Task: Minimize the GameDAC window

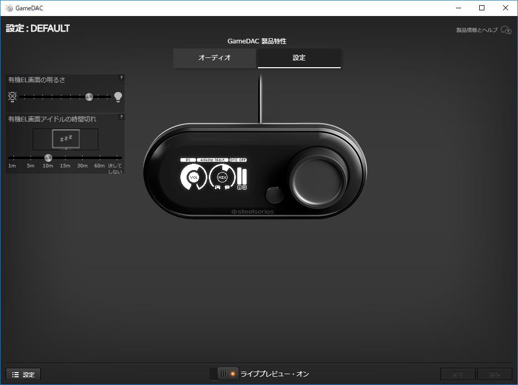Action: [x=459, y=8]
